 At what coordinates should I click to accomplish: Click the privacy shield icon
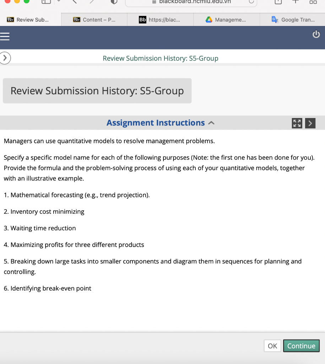coord(114,2)
